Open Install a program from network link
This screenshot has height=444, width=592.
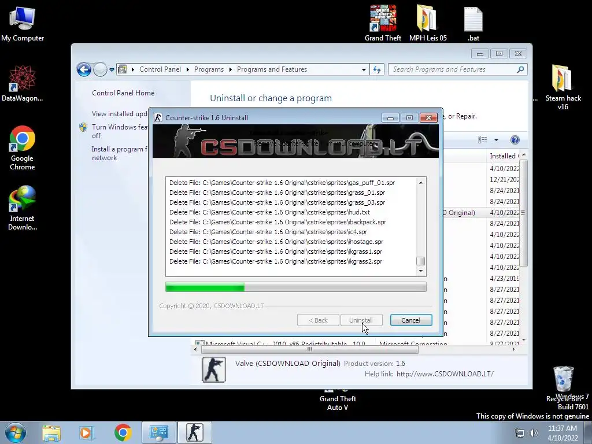point(120,153)
